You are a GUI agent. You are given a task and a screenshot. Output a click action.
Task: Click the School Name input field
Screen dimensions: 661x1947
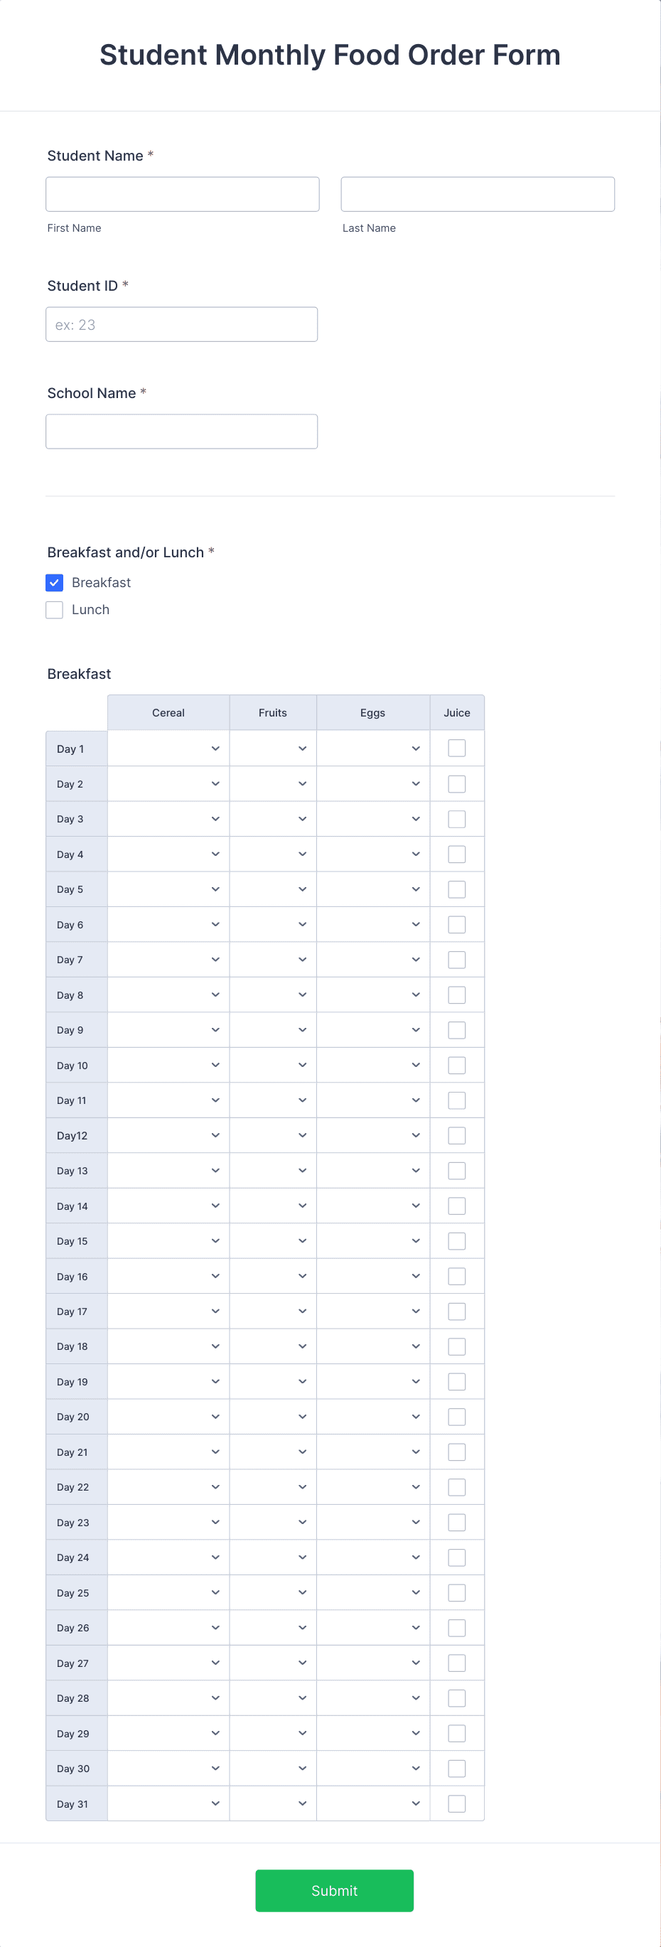pos(181,431)
